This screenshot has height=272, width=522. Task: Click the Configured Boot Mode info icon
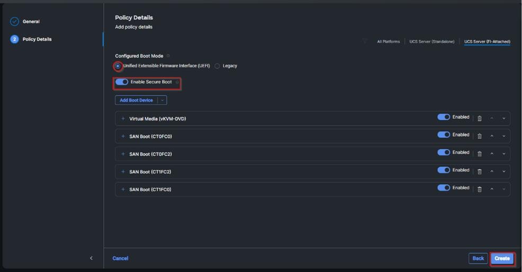click(168, 56)
